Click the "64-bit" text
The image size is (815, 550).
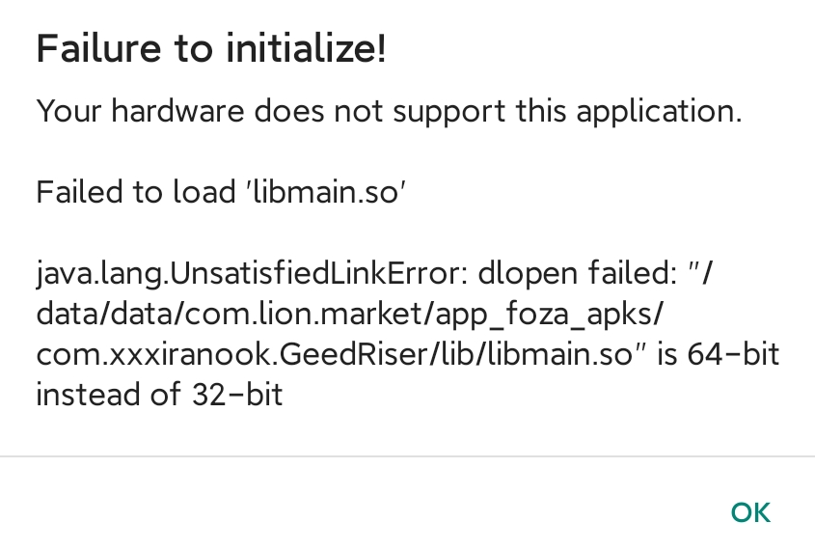coord(733,355)
